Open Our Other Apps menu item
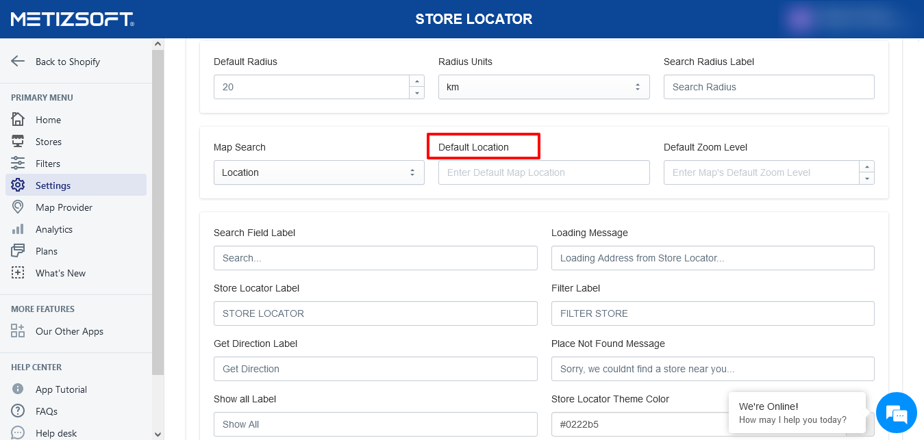The image size is (924, 440). (69, 331)
